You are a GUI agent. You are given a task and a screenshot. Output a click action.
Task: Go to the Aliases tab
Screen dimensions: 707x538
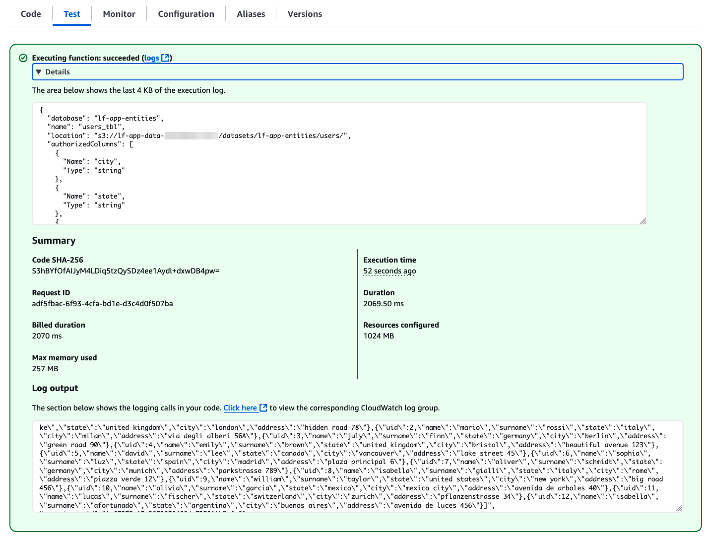(x=251, y=14)
